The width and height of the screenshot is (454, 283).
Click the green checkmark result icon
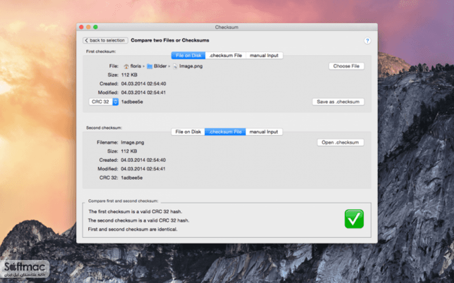(x=354, y=219)
